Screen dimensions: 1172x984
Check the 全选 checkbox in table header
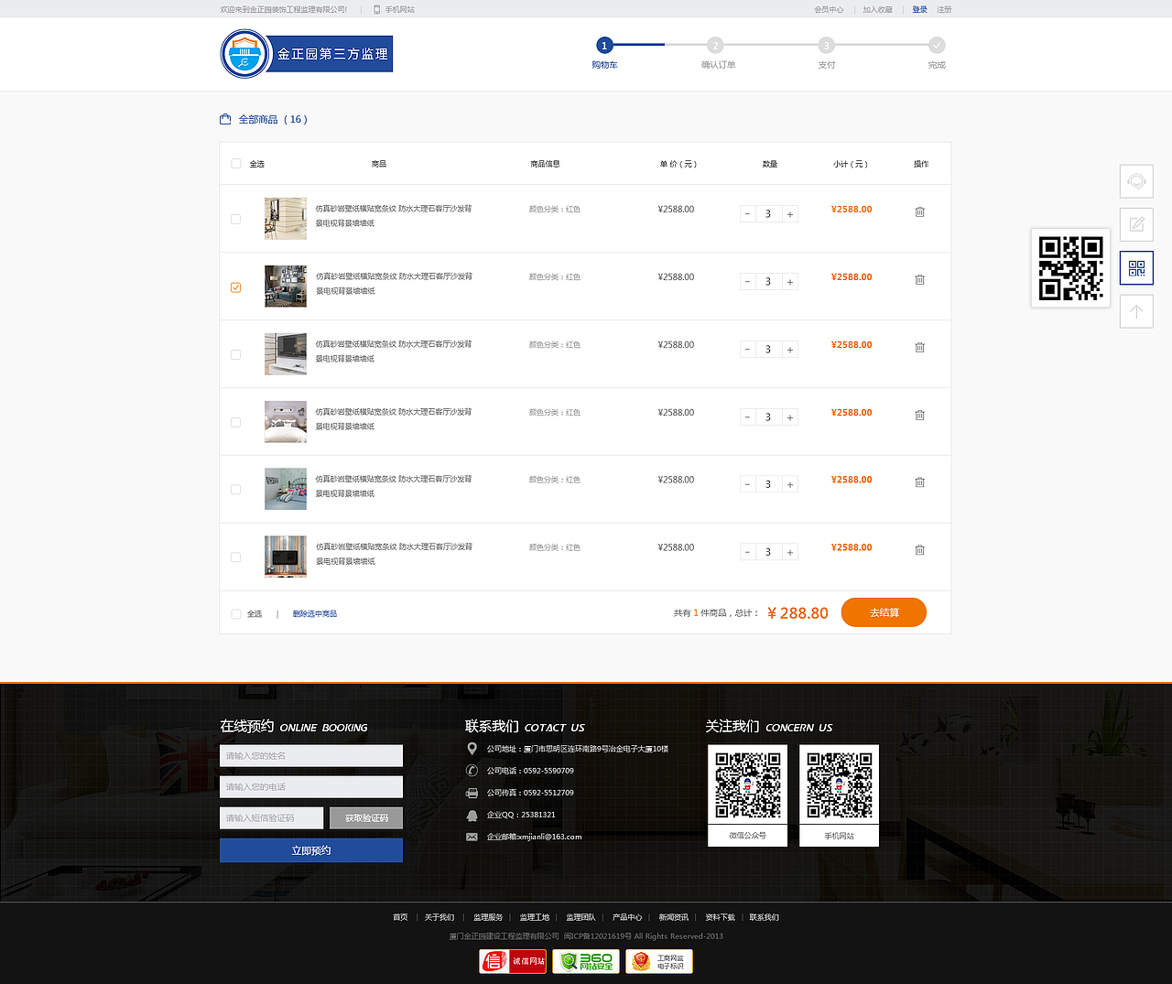(236, 164)
